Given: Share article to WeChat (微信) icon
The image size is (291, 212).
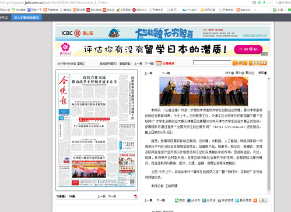Looking at the screenshot, I should pyautogui.click(x=177, y=200).
